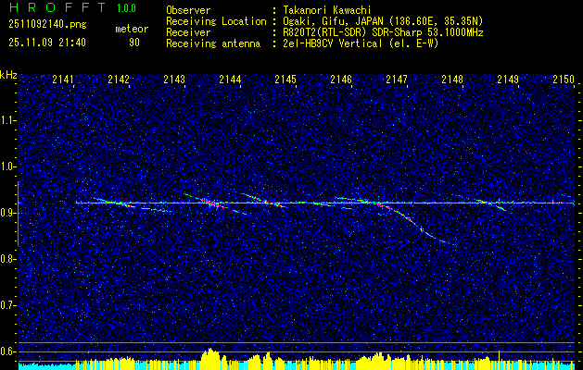Viewport: 583px width, 370px height.
Task: Click time marker 2148
Action: pos(452,79)
